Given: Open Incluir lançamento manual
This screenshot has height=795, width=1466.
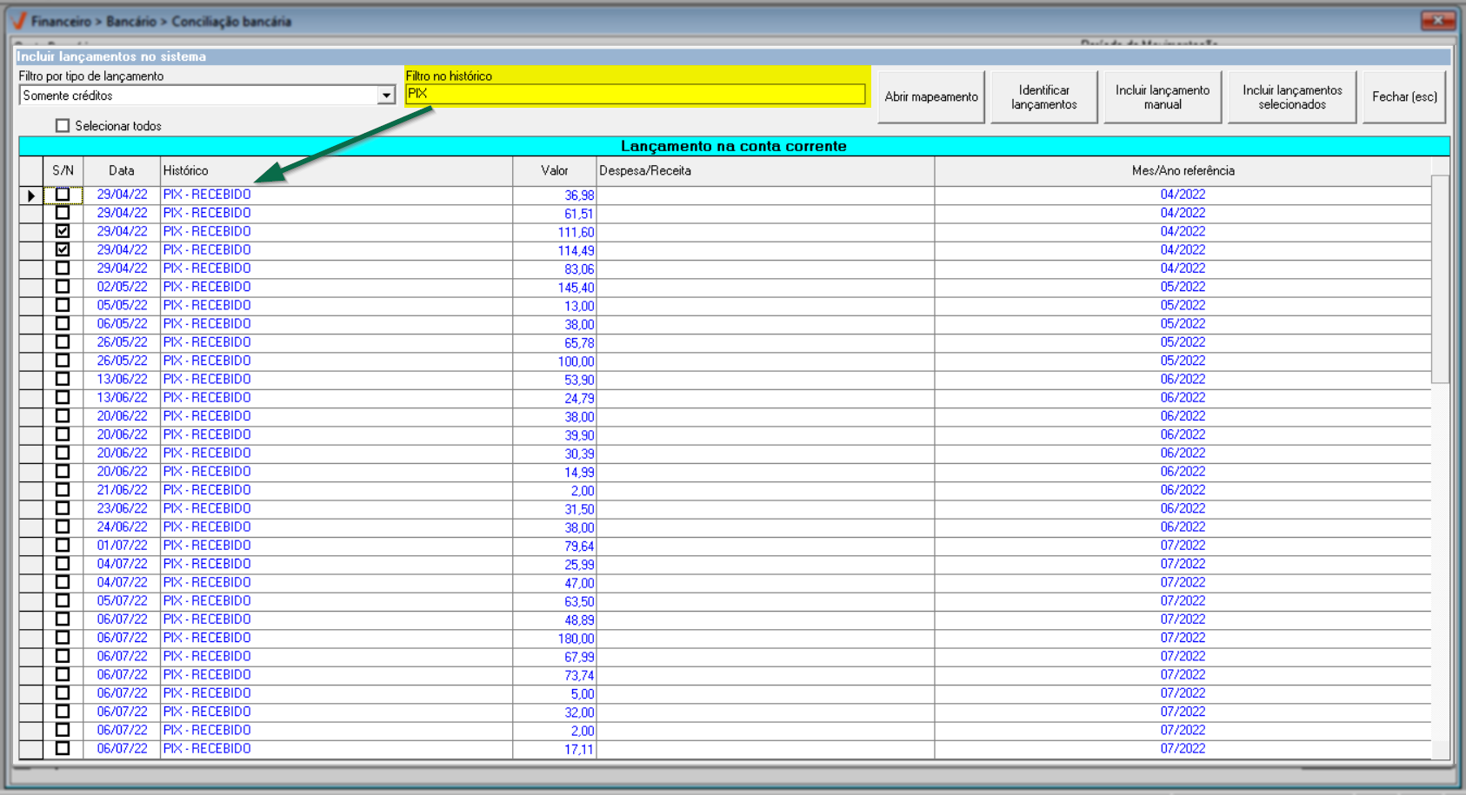Looking at the screenshot, I should [x=1162, y=97].
